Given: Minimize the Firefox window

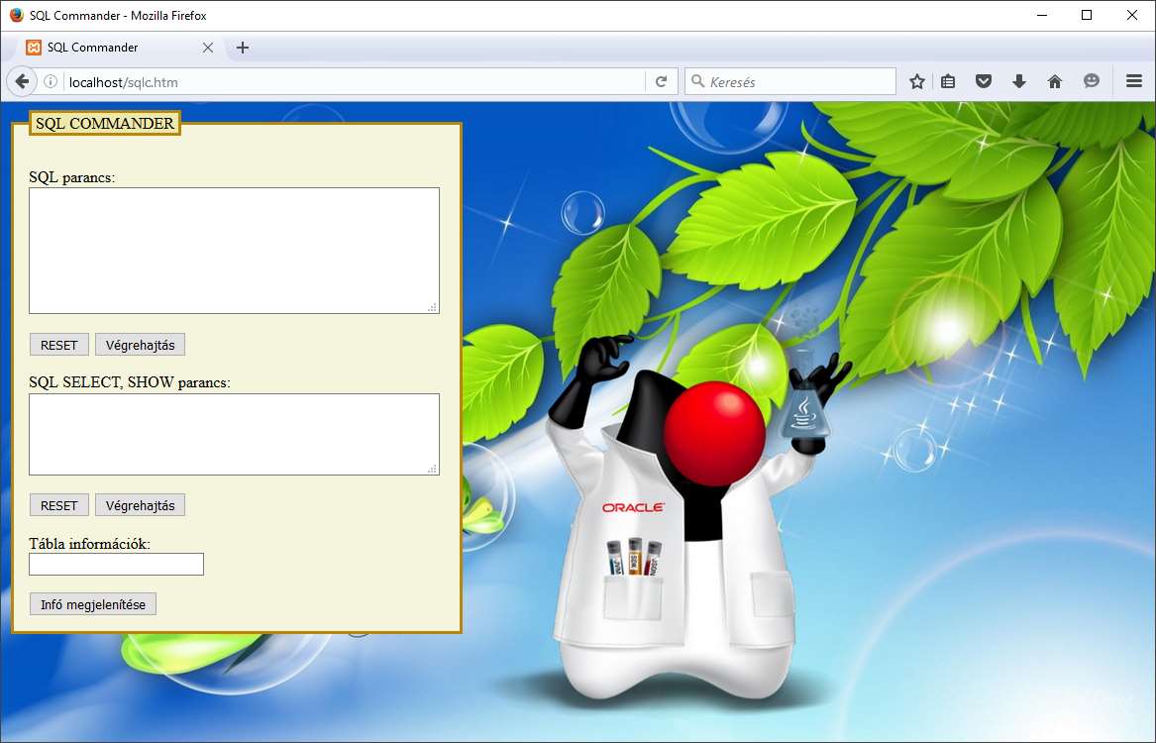Looking at the screenshot, I should point(1042,16).
